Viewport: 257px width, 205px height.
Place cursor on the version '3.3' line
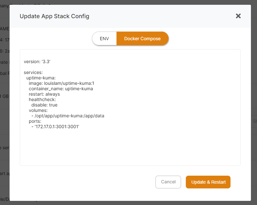pyautogui.click(x=37, y=62)
